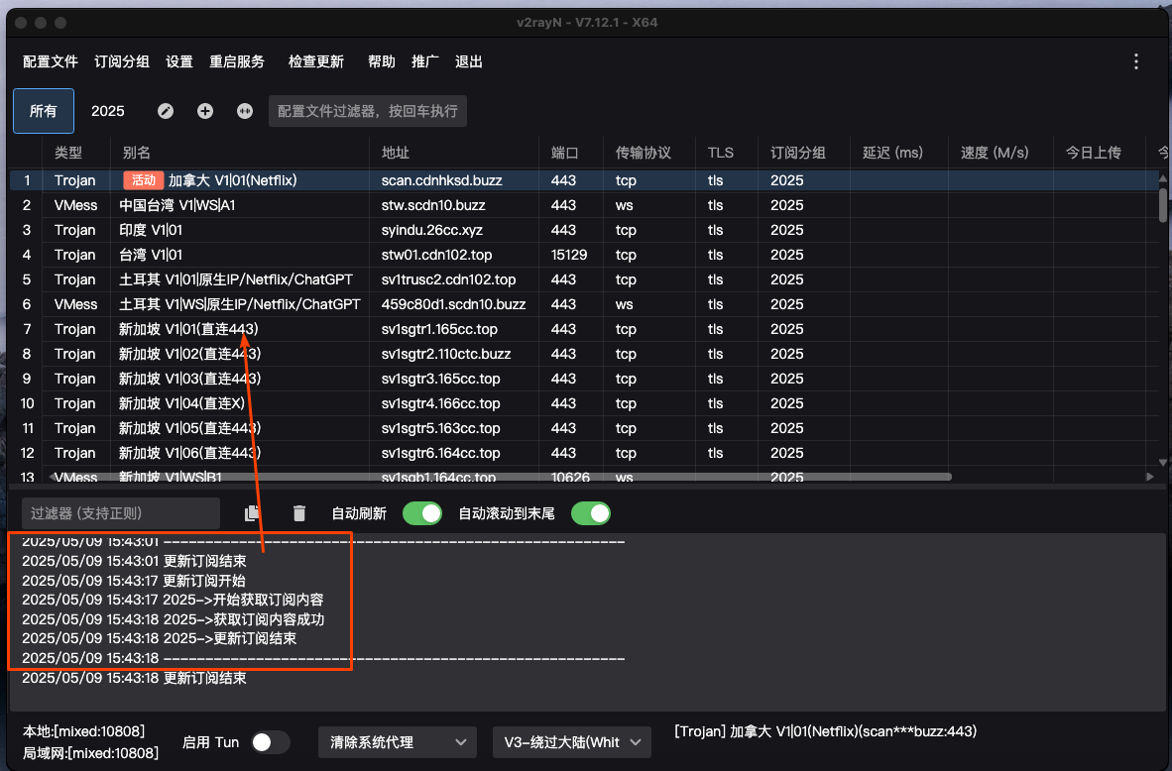Select the 所有 group tab
The image size is (1172, 771).
44,111
